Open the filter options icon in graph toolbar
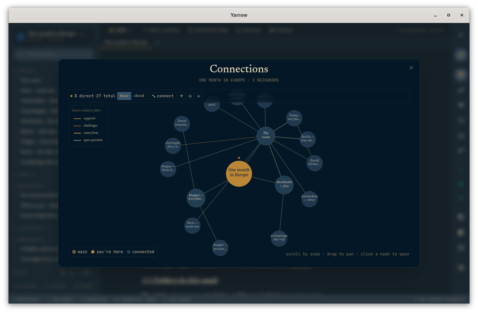Viewport: 478px width, 313px height. [181, 96]
